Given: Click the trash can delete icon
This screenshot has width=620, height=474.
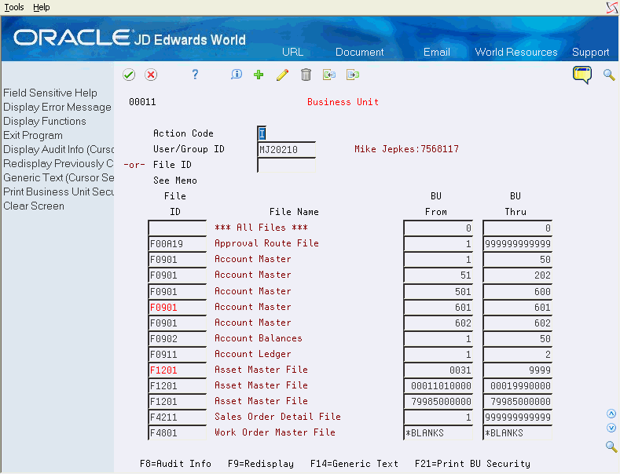Looking at the screenshot, I should click(306, 75).
